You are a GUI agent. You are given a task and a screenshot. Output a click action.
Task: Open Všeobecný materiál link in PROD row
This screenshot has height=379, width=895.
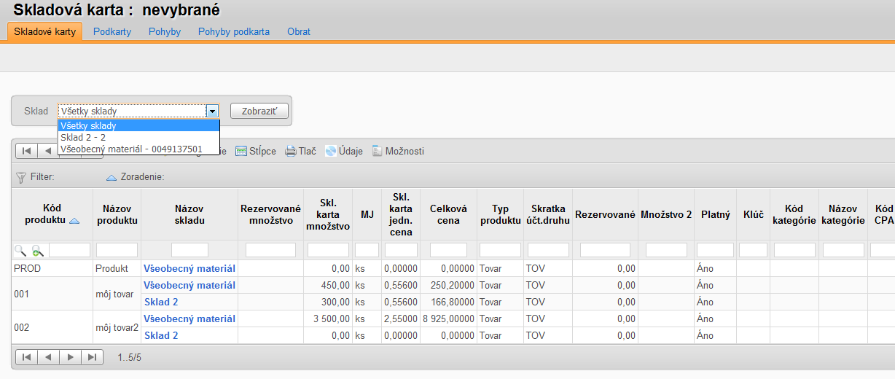click(189, 268)
